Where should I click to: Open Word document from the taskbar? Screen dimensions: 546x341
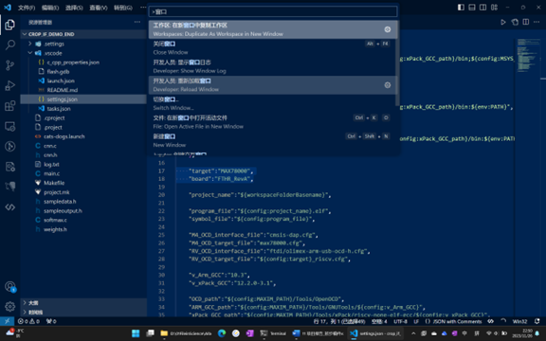[318, 333]
